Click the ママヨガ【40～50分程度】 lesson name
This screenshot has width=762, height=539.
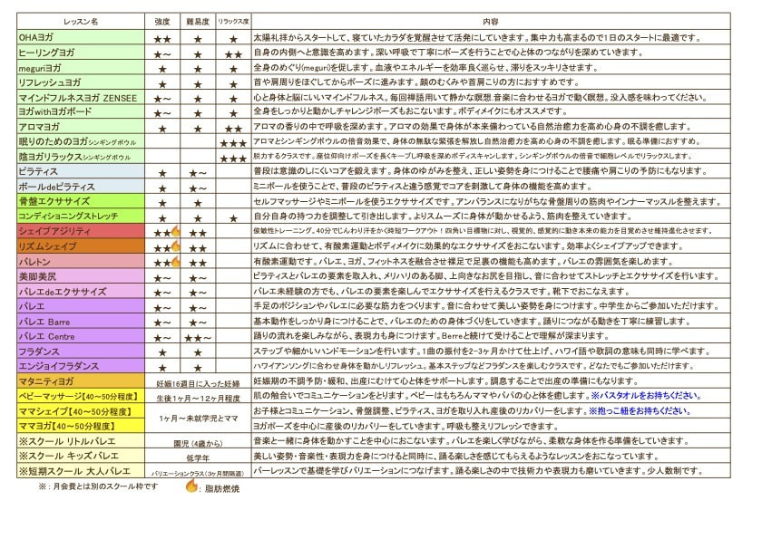click(67, 427)
